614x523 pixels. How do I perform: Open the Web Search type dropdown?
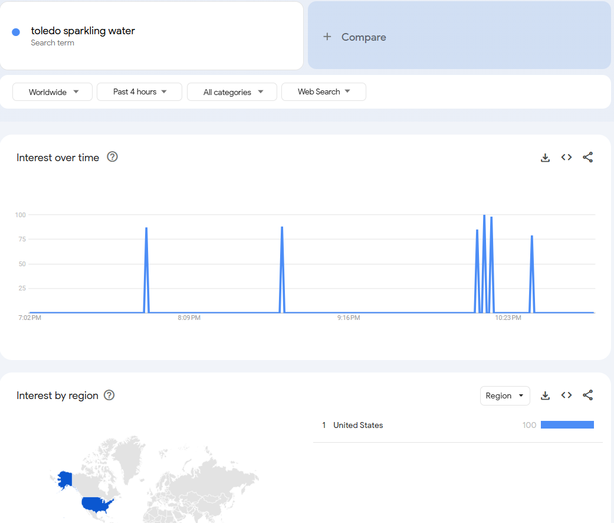(324, 92)
